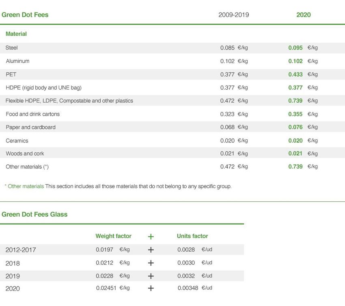Select weight factor value 0.0197
Viewport: 345px width, 306px height.
(x=104, y=250)
